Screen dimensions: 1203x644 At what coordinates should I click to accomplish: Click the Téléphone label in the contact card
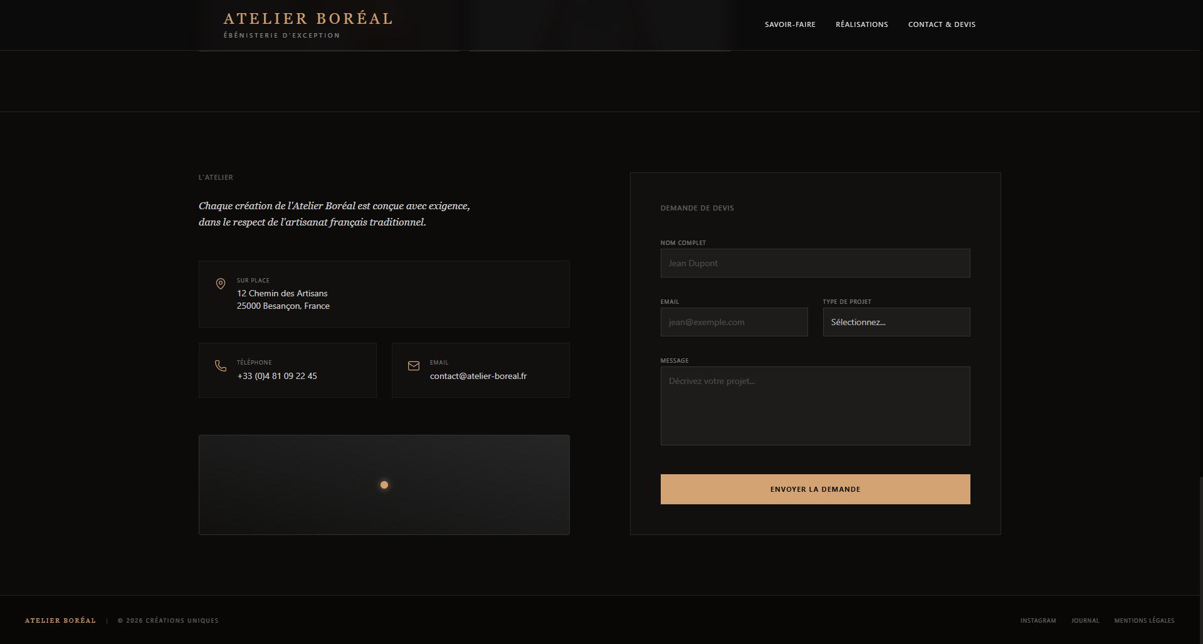(x=254, y=363)
